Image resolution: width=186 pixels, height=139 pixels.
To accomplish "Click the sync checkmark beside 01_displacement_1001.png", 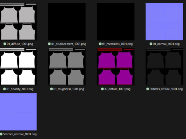I will click(49, 44).
